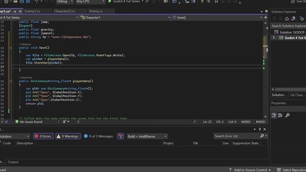Click the editor vertical scroll up arrow
The image size is (306, 172).
pos(265,23)
